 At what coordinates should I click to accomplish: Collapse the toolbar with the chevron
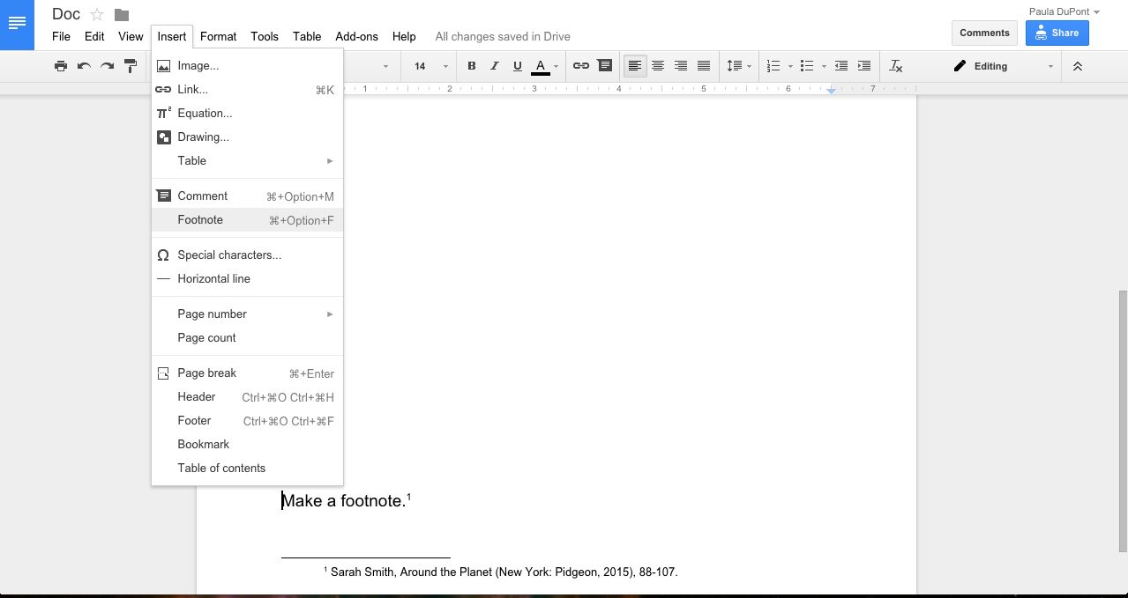click(x=1077, y=65)
